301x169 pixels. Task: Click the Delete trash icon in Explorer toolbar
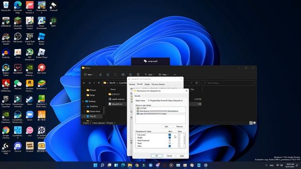click(x=138, y=75)
